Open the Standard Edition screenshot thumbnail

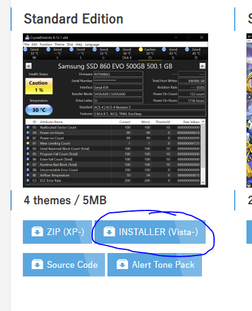[115, 110]
